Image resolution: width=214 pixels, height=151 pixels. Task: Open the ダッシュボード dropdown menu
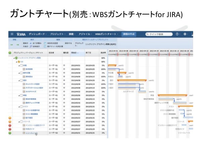pos(38,34)
